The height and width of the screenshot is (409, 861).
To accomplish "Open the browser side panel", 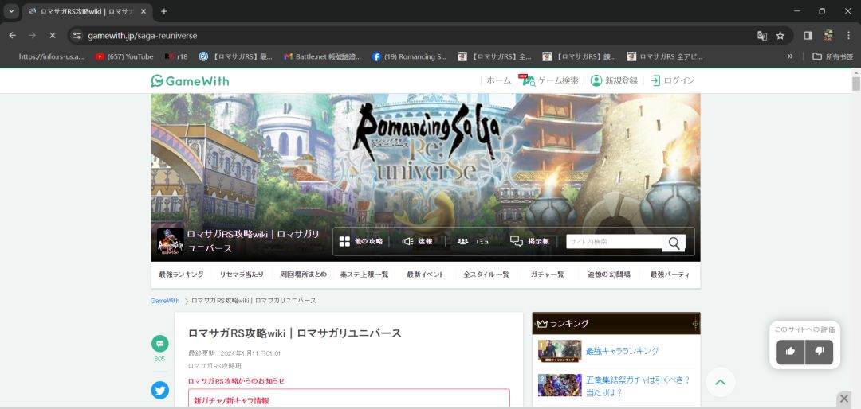I will tap(808, 35).
